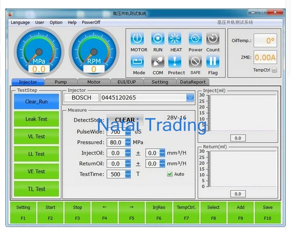Click the left arrow F4 button

pos(105,212)
